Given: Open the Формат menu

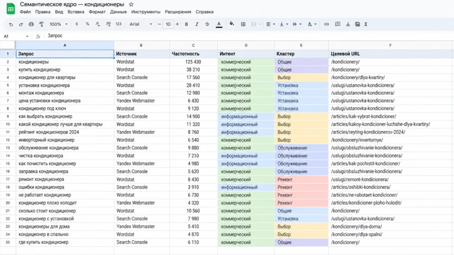Looking at the screenshot, I should [x=97, y=12].
